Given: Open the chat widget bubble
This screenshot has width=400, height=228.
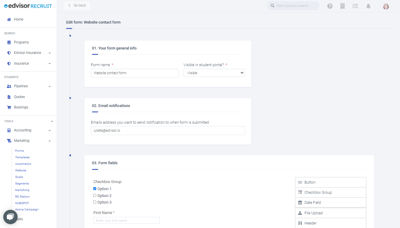Looking at the screenshot, I should tap(10, 217).
